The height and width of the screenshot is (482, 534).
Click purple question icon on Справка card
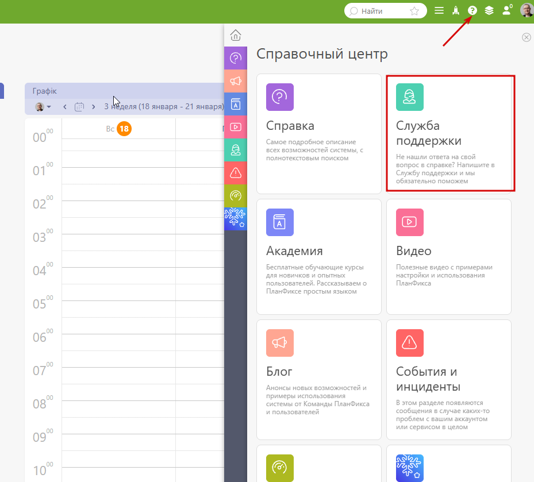pos(279,97)
